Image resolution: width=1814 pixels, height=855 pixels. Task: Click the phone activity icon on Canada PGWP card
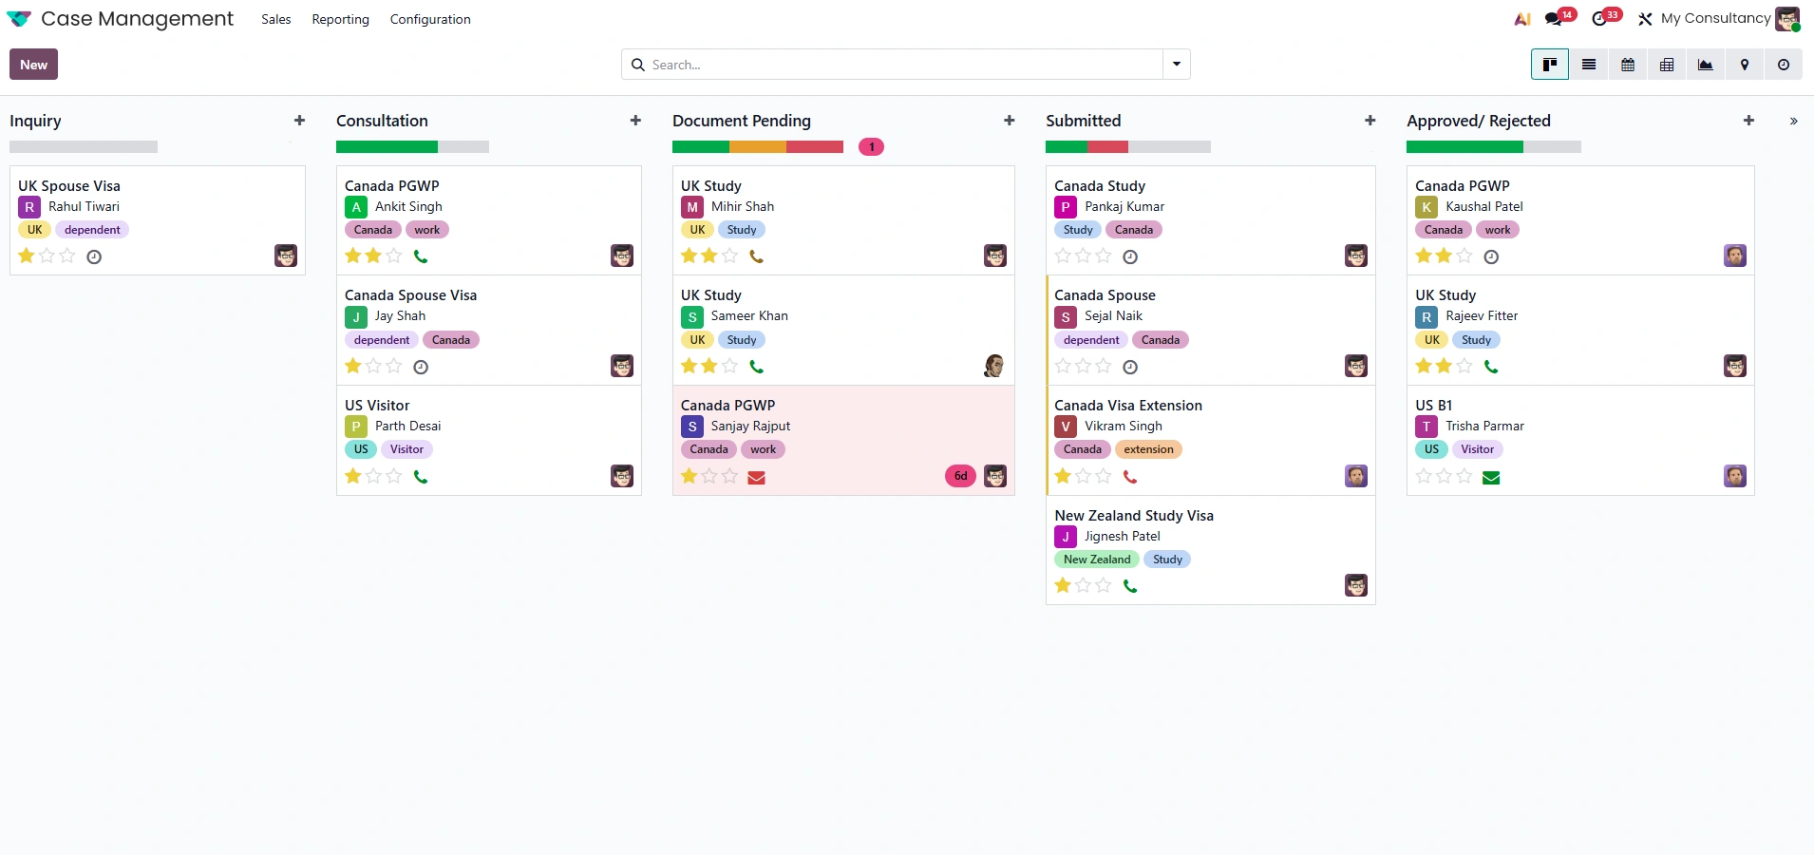pos(422,256)
